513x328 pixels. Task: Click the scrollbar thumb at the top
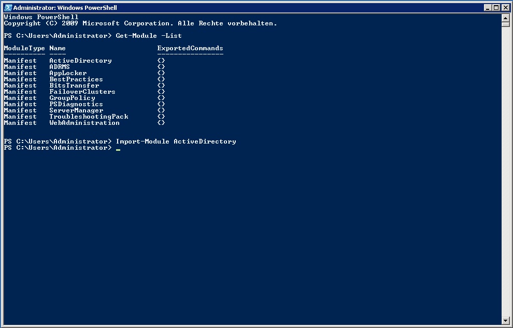pyautogui.click(x=506, y=25)
